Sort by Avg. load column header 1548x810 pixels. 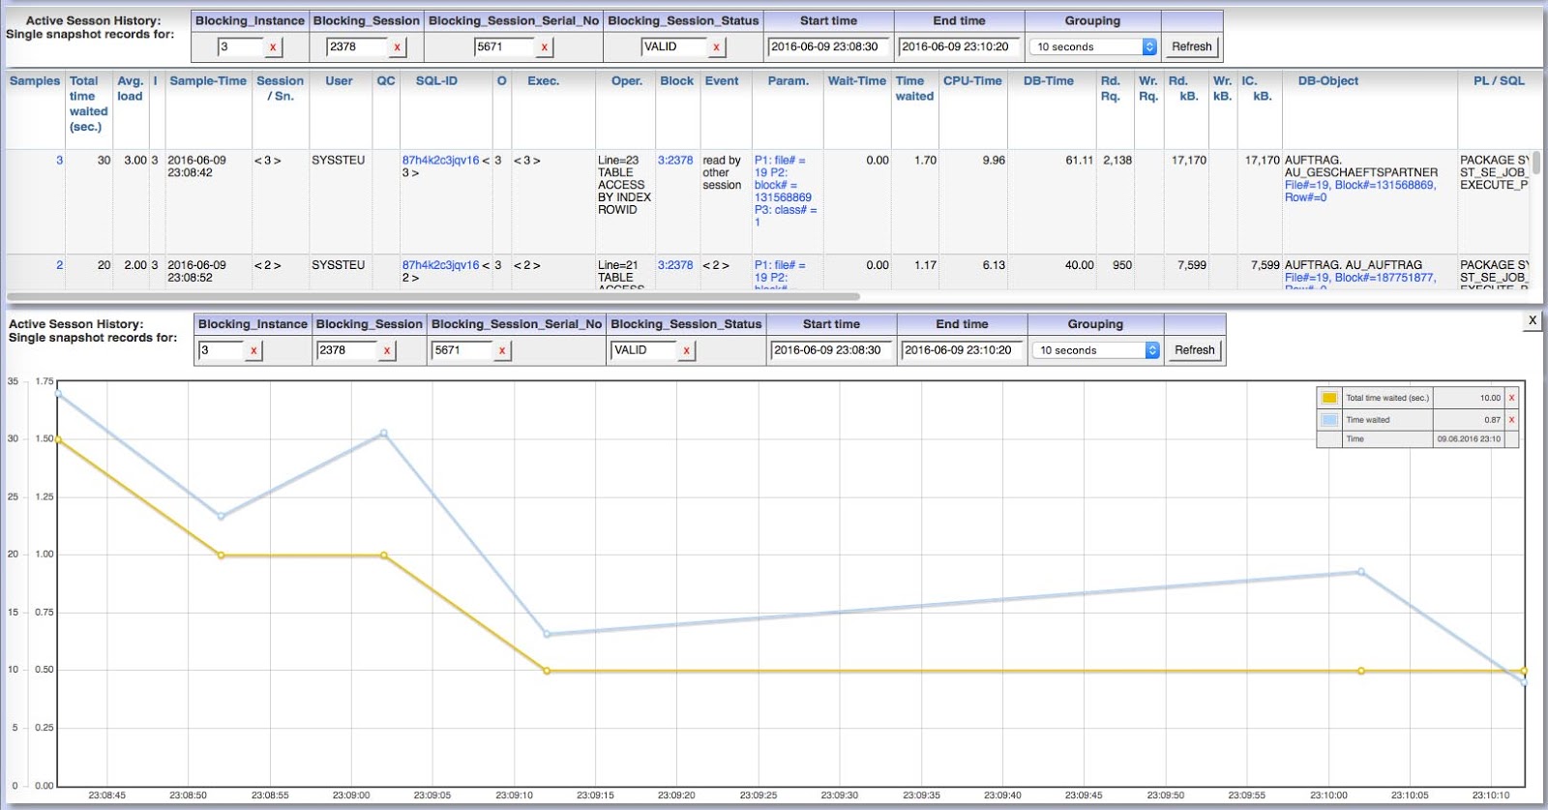[x=130, y=88]
